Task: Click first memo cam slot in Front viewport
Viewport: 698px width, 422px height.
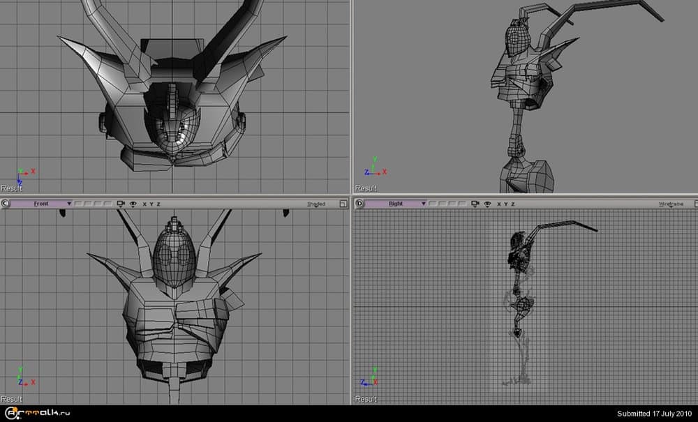Action: click(79, 204)
